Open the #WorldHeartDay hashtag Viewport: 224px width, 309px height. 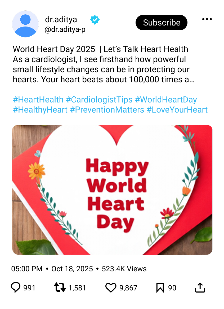click(x=166, y=100)
